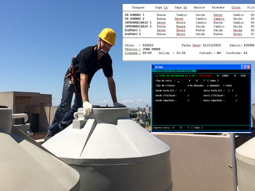The width and height of the screenshot is (255, 191).
Task: Click the Desde Coma/Hoja field
Action: (x=188, y=101)
